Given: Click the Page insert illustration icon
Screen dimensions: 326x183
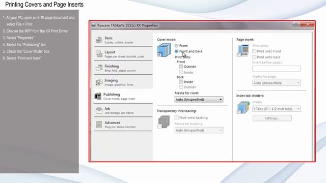Looking at the screenshot, I should 243,50.
